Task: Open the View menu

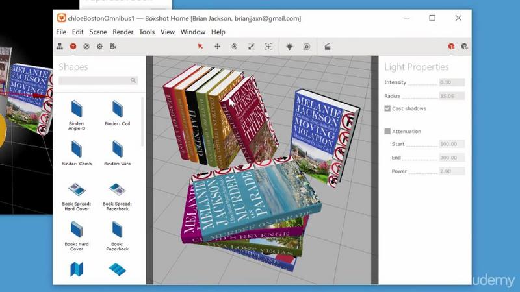Action: tap(168, 32)
